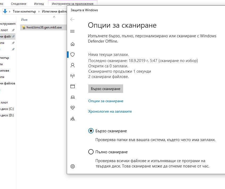
Task: Unpin the 'плот' quick access pin icon
Action: [13, 30]
